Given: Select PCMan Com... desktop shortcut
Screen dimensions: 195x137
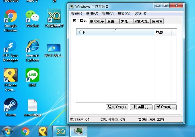Looking at the screenshot, I should click(x=11, y=80).
